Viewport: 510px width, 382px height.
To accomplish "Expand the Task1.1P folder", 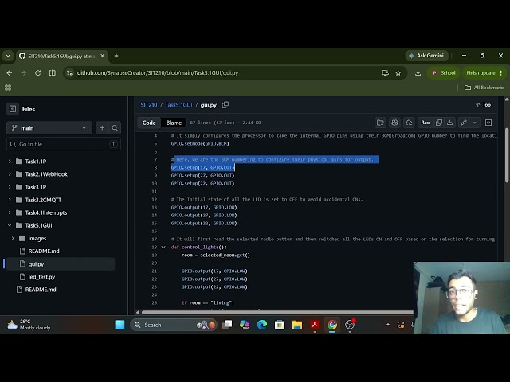I will 10,162.
